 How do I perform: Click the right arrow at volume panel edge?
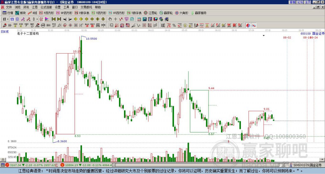(x=322, y=159)
